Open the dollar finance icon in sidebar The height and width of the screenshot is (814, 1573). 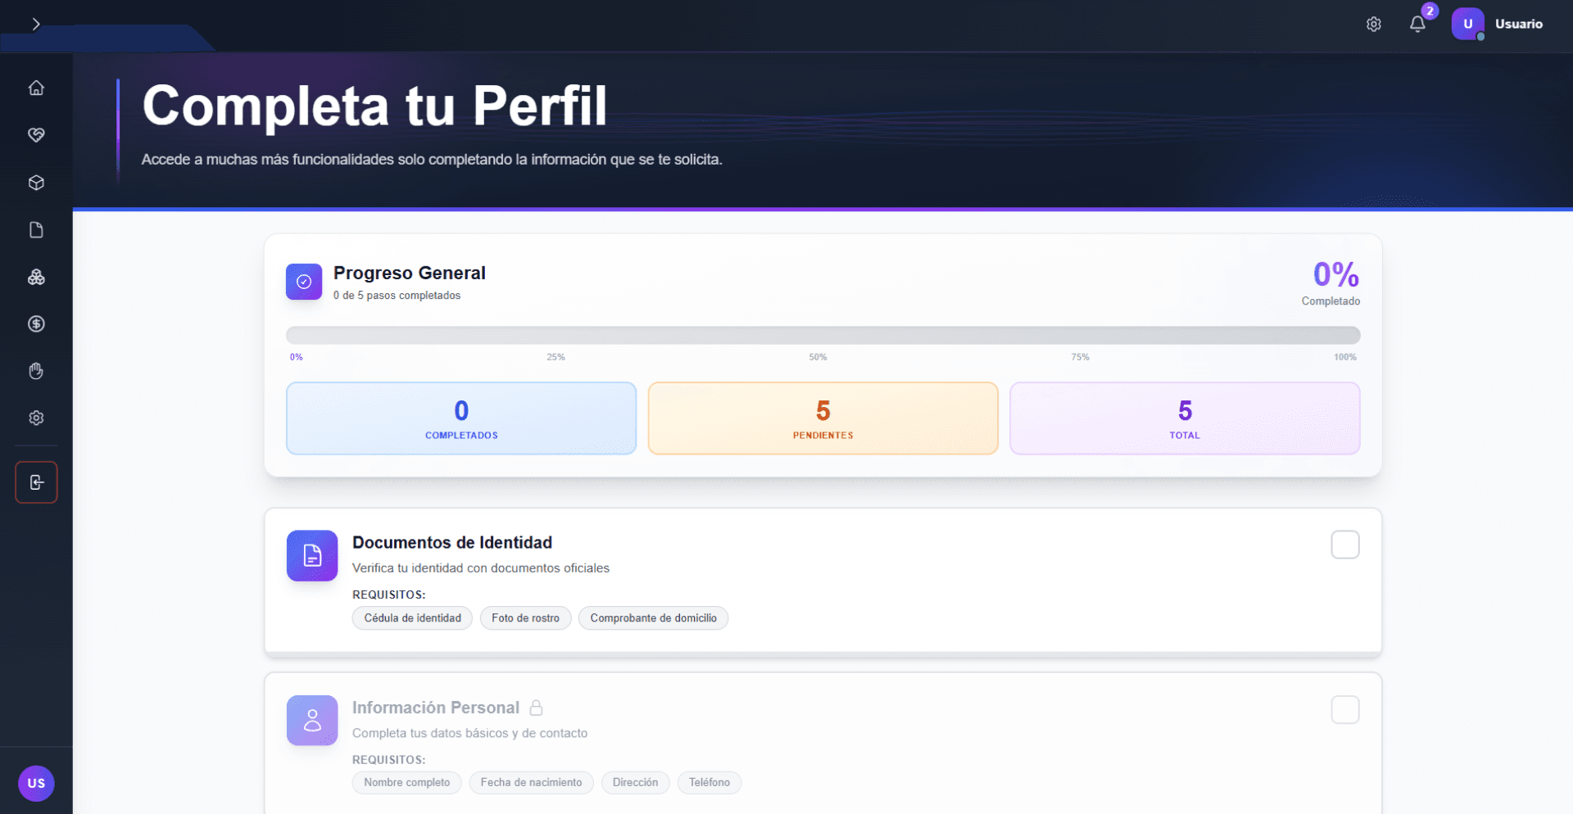pyautogui.click(x=36, y=323)
